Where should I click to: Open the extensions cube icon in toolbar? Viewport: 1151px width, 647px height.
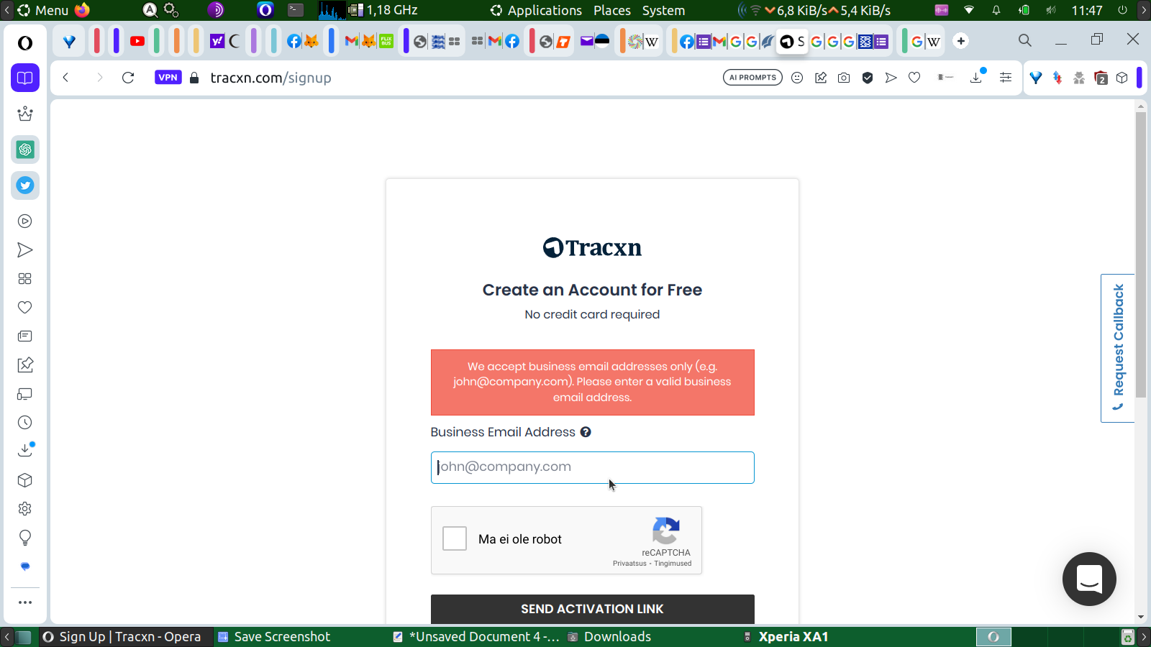pyautogui.click(x=1122, y=78)
